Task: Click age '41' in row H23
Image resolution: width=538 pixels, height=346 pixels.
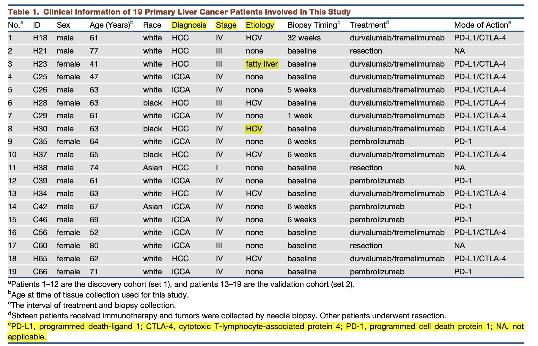Action: 94,64
